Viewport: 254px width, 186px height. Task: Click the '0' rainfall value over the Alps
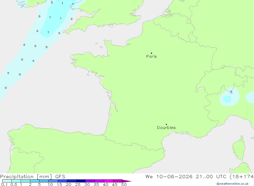pos(231,92)
